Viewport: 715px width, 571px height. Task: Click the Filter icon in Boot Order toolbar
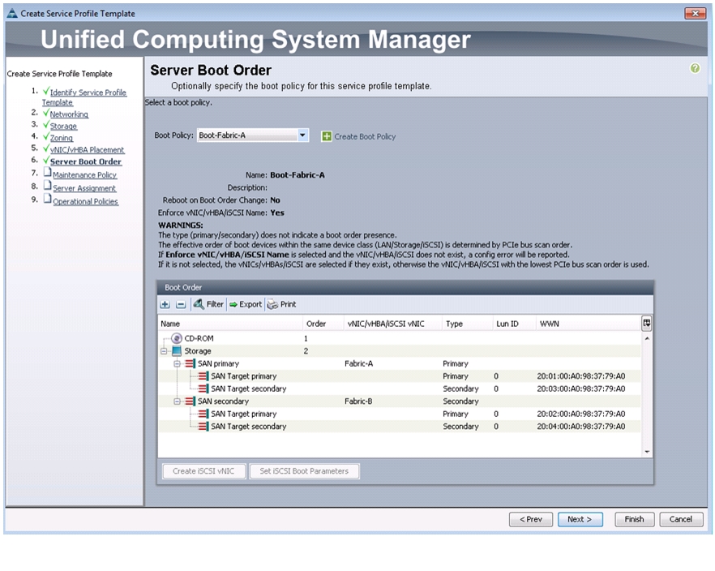tap(199, 304)
